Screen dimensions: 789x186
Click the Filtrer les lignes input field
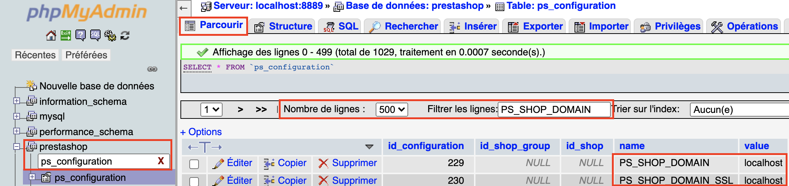pos(553,110)
